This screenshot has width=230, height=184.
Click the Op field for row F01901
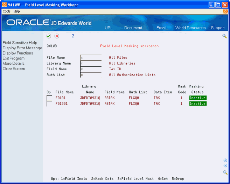pos(49,104)
